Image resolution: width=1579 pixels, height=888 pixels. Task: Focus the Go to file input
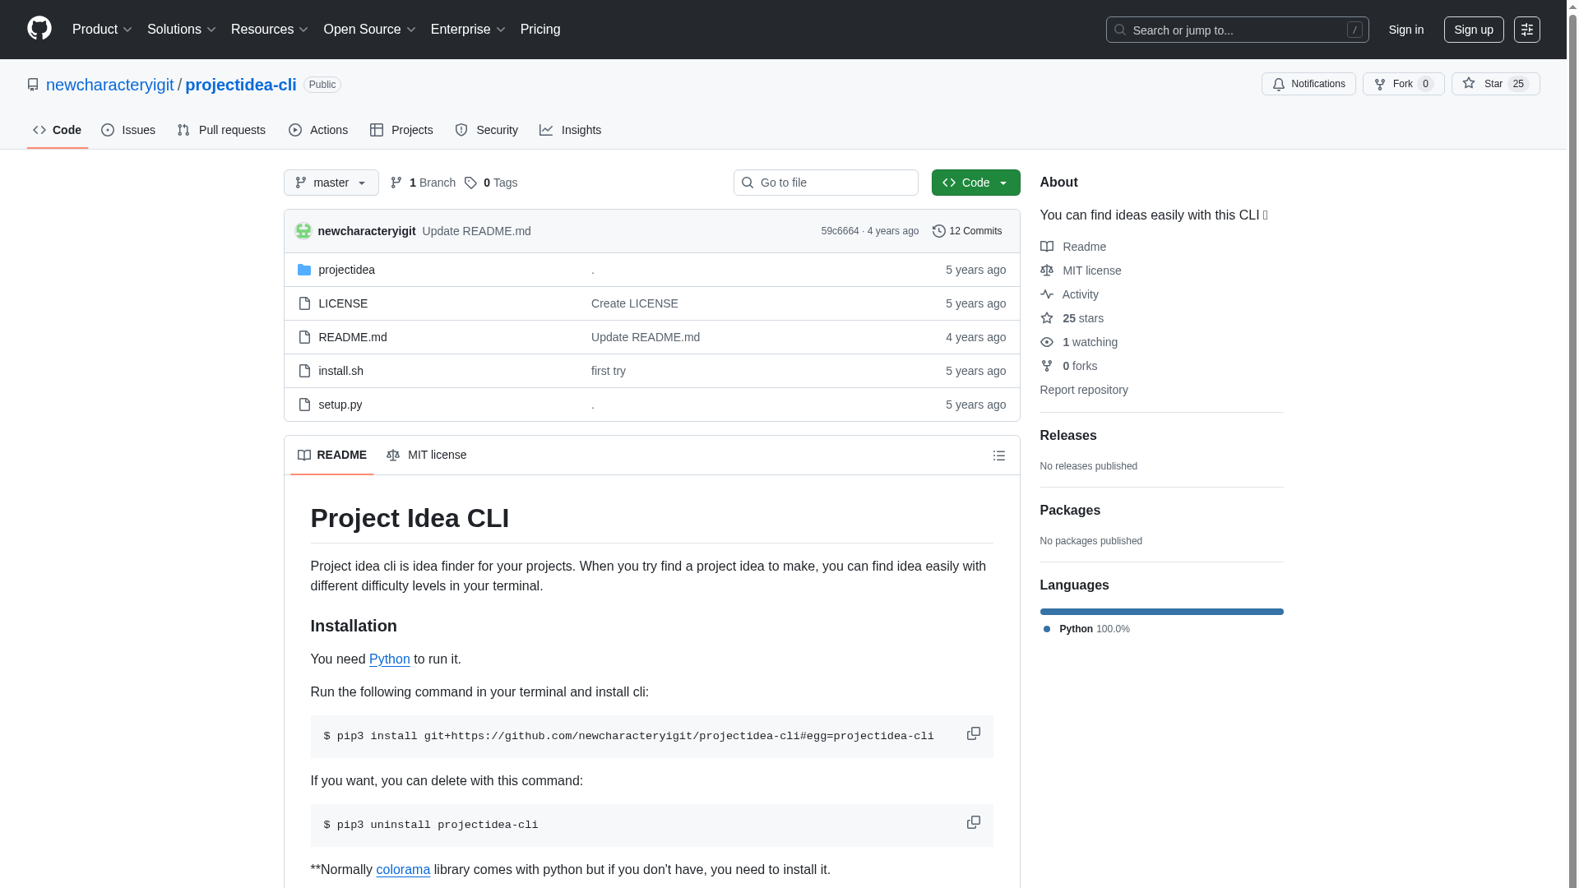pos(826,183)
